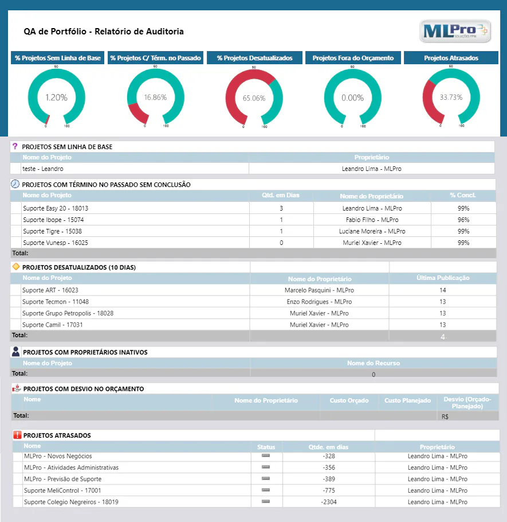Click 'Suporte MeliControl - 17001' project name

[62, 490]
